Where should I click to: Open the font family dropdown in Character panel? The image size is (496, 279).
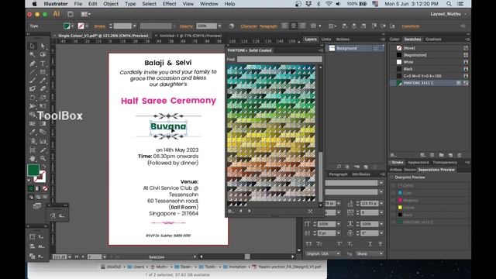tap(381, 183)
